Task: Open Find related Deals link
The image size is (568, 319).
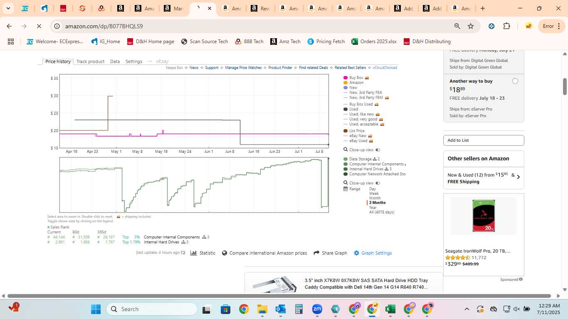Action: click(x=313, y=68)
